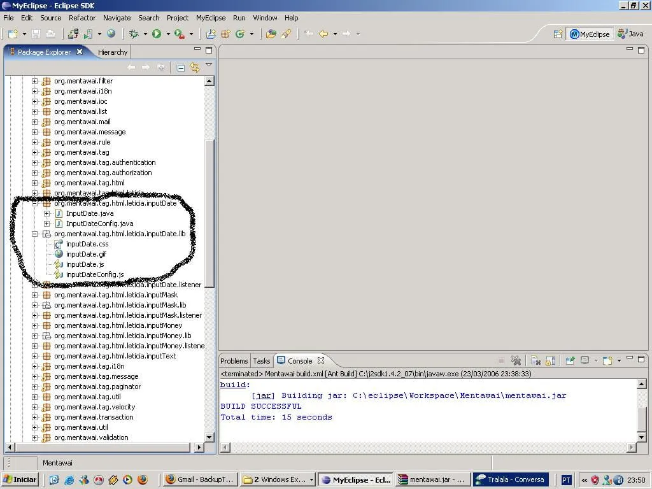Open the globe web browser toolbar icon

tap(111, 34)
